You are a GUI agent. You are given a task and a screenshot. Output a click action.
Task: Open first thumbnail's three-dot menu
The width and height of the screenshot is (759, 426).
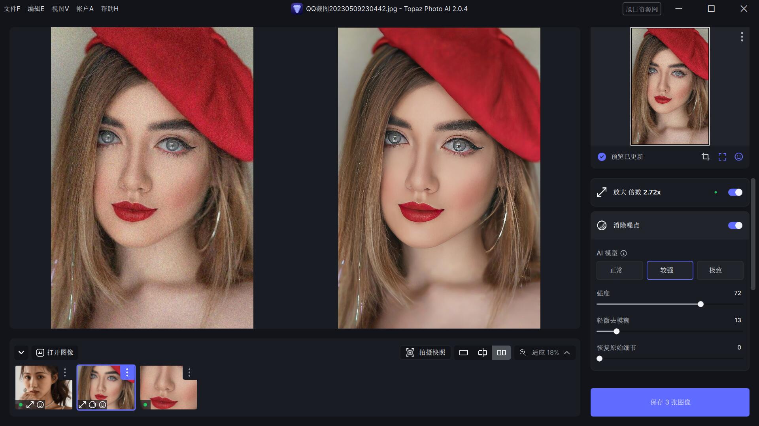point(65,372)
